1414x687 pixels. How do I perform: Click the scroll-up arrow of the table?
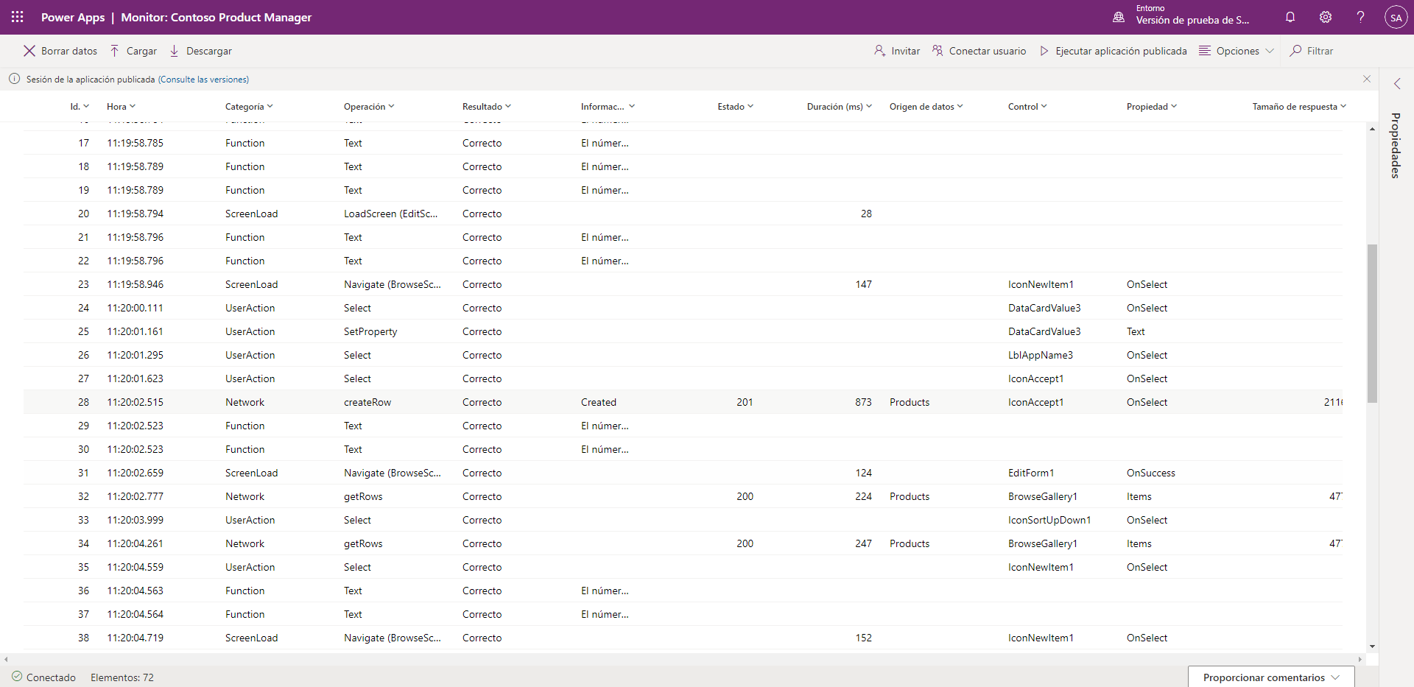pyautogui.click(x=1372, y=129)
